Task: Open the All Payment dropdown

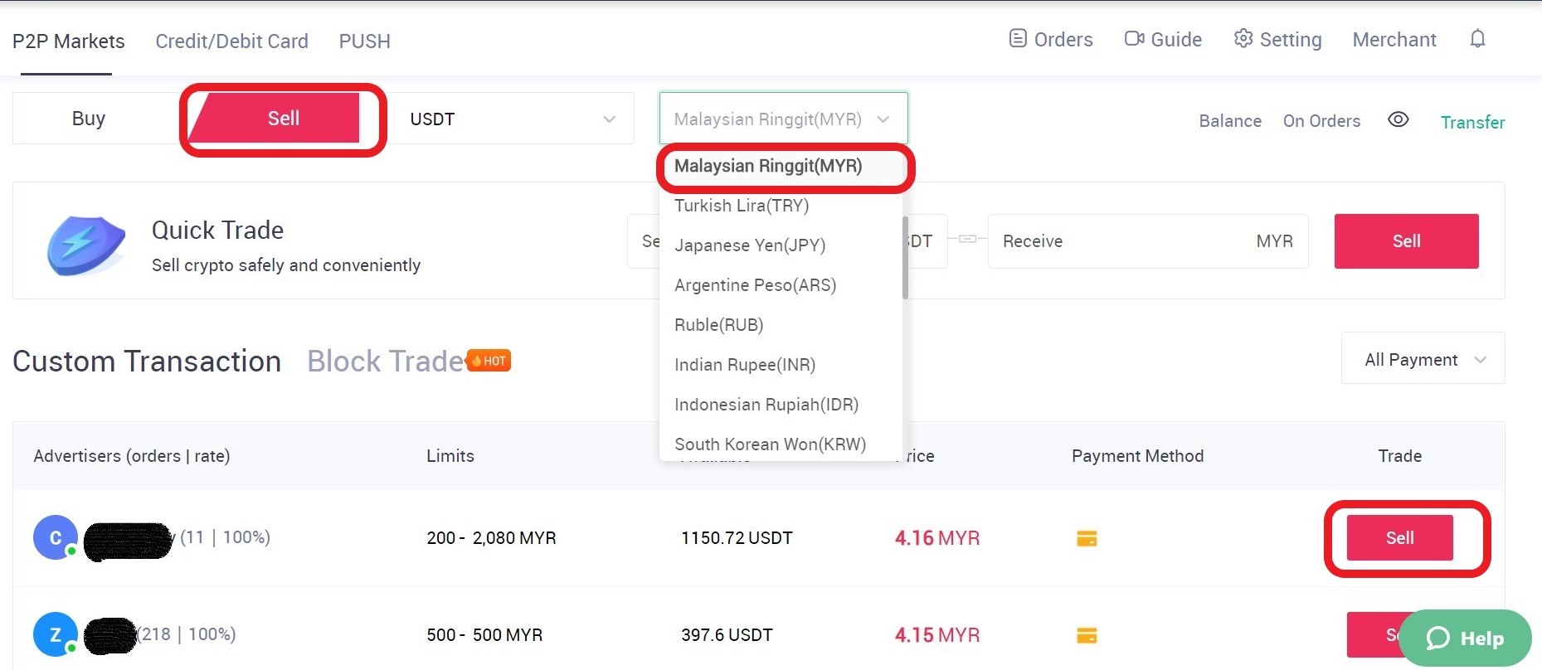Action: 1423,359
